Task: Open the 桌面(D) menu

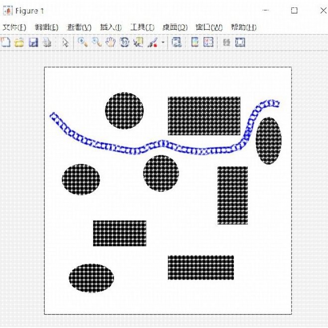Action: pos(175,27)
